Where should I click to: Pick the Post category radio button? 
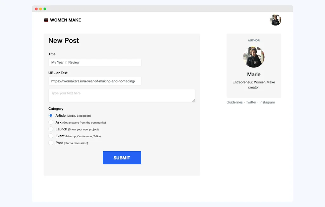(x=51, y=143)
